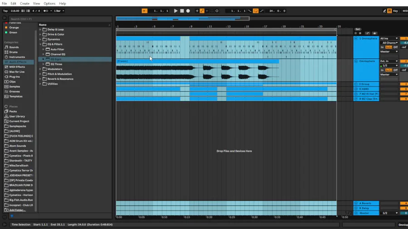Expand the Delay & Loop folder
This screenshot has width=408, height=229.
coord(40,29)
